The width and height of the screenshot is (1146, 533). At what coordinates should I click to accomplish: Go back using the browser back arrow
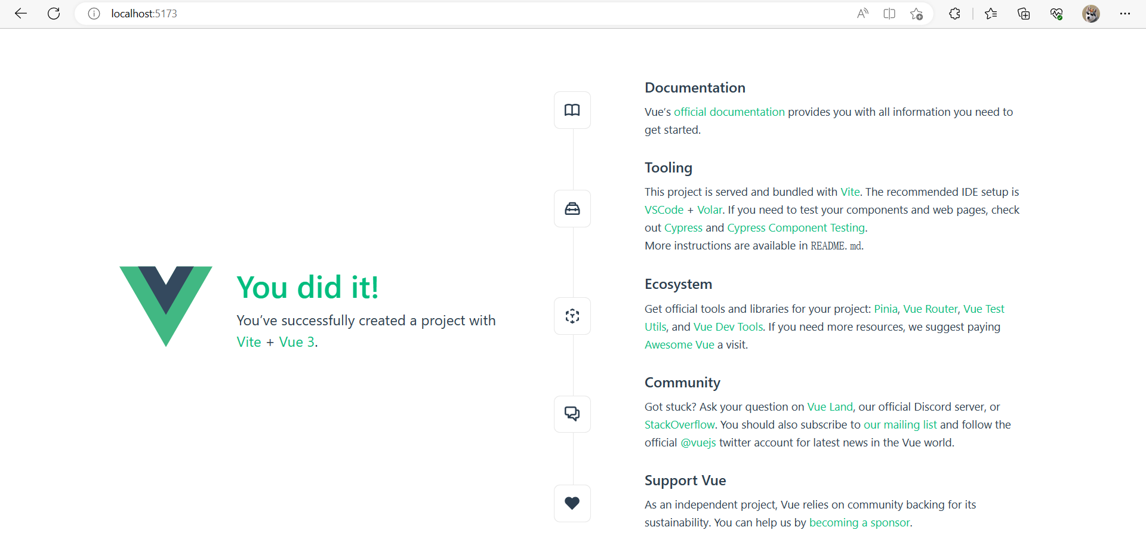(21, 14)
